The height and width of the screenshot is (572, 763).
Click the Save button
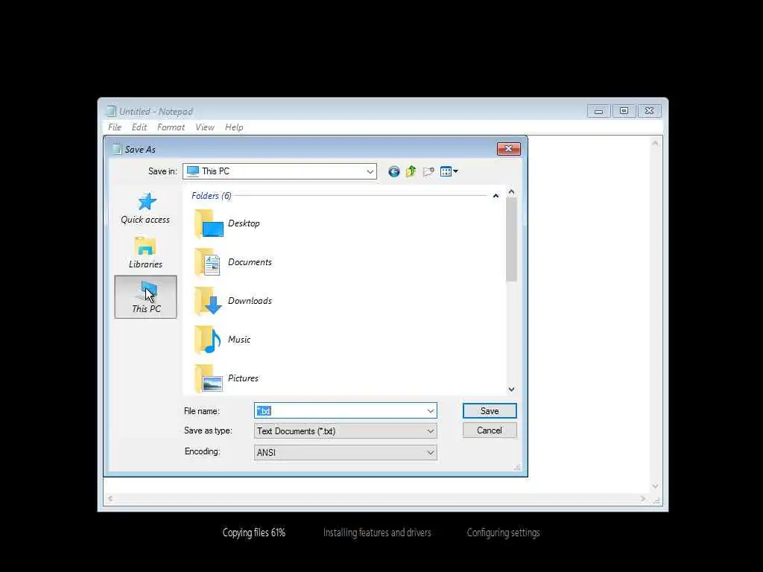pyautogui.click(x=490, y=411)
